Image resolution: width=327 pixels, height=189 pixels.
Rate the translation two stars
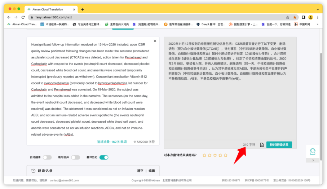[209, 155]
